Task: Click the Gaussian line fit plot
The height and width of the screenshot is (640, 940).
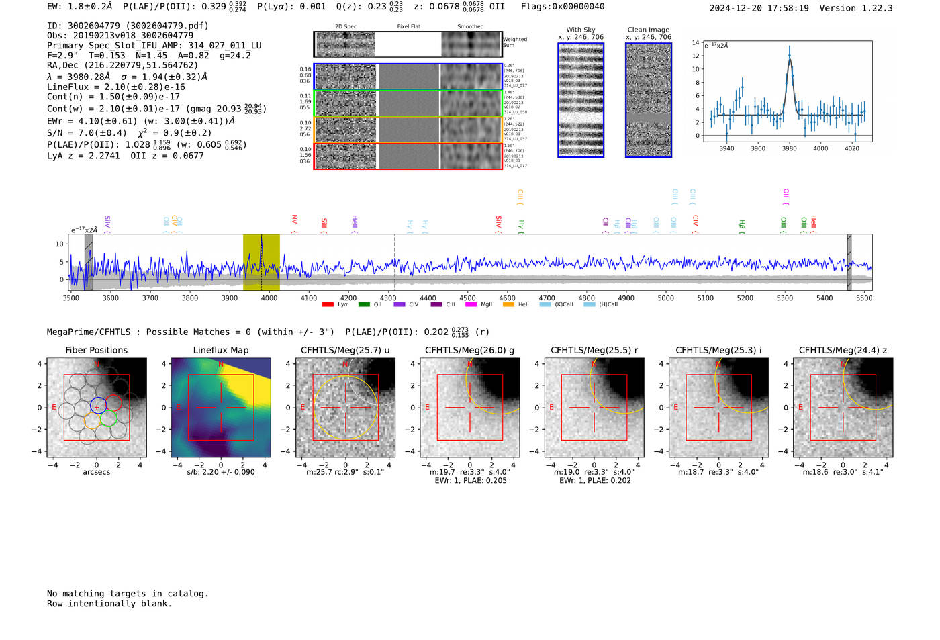Action: coord(788,91)
